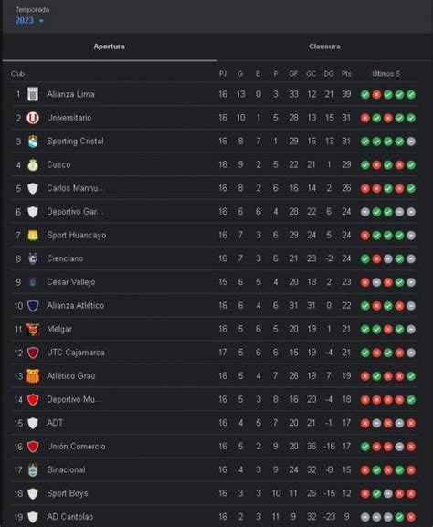Select the Apertura tab
The width and height of the screenshot is (433, 527).
tap(110, 47)
